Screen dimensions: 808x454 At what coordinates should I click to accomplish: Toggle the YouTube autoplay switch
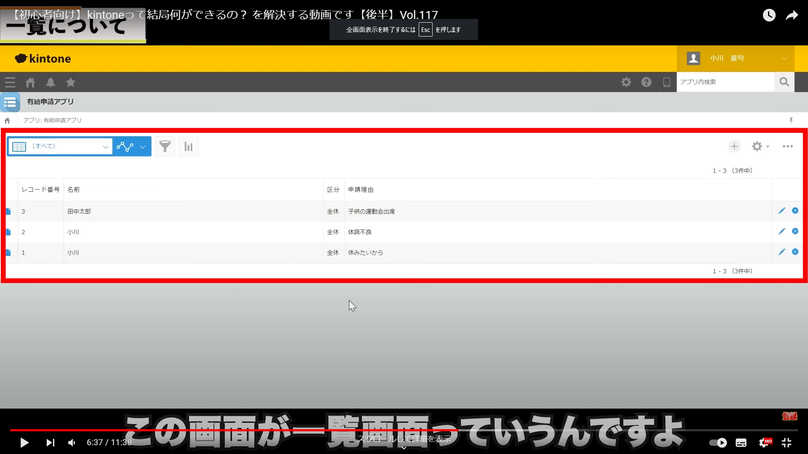pyautogui.click(x=718, y=443)
